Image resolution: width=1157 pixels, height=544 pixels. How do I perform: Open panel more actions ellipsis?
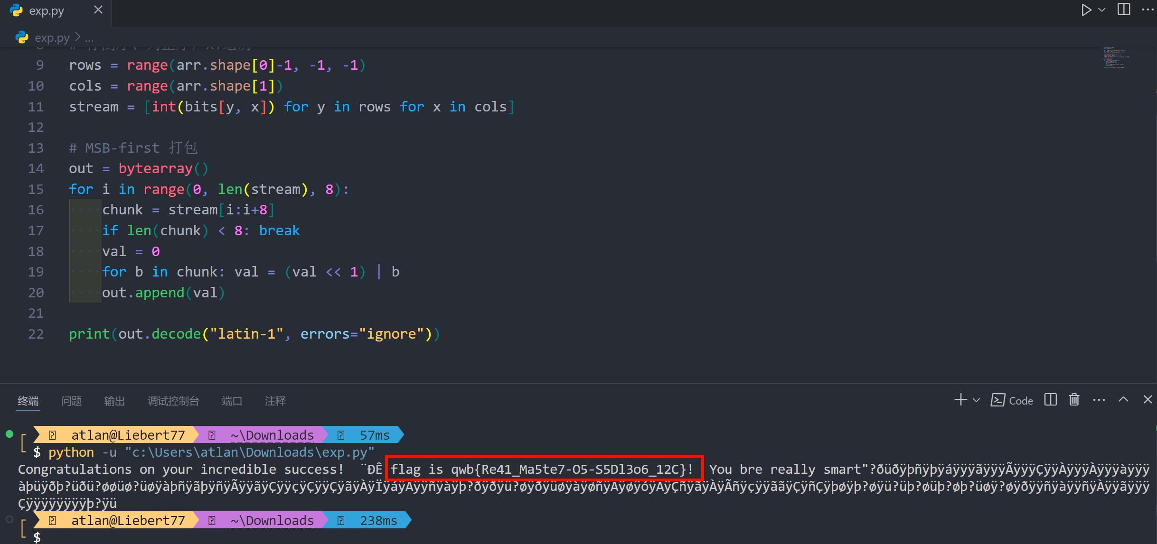tap(1099, 400)
